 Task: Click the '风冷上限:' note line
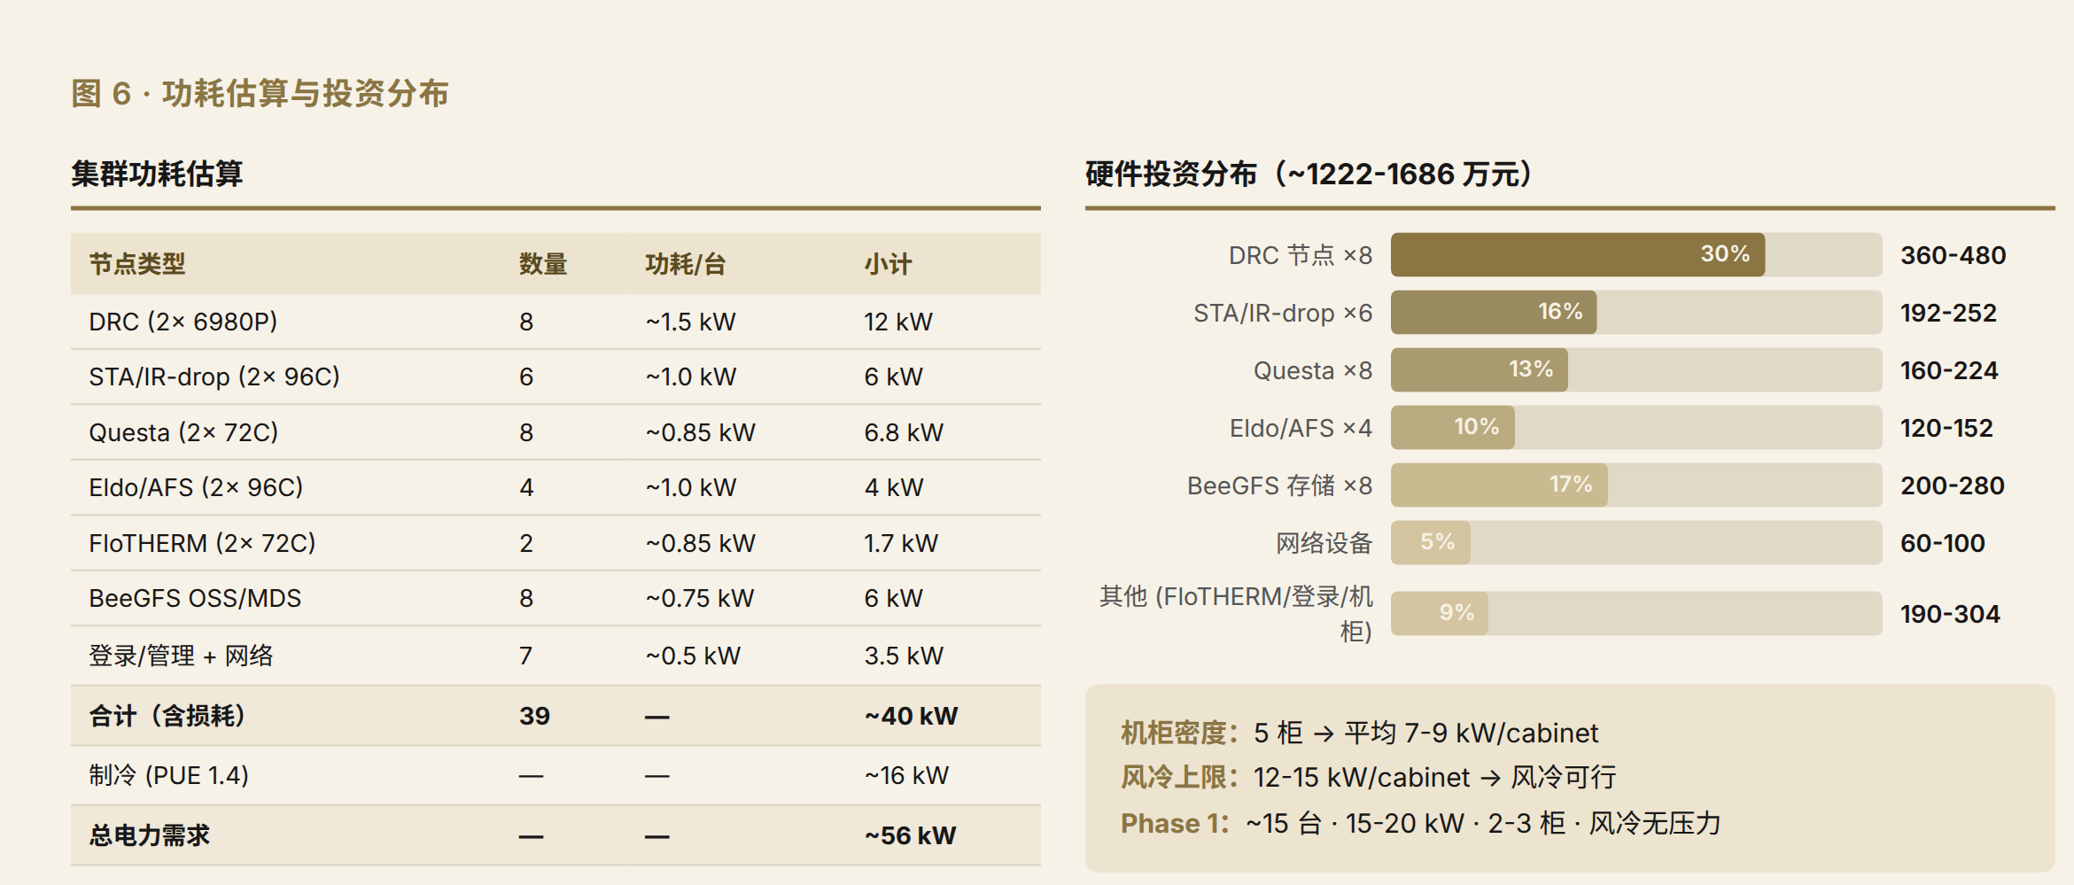(x=1369, y=777)
